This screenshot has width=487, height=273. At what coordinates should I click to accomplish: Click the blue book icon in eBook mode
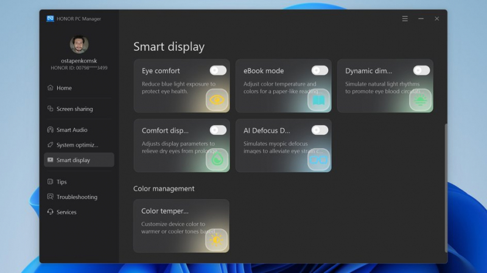pyautogui.click(x=318, y=99)
